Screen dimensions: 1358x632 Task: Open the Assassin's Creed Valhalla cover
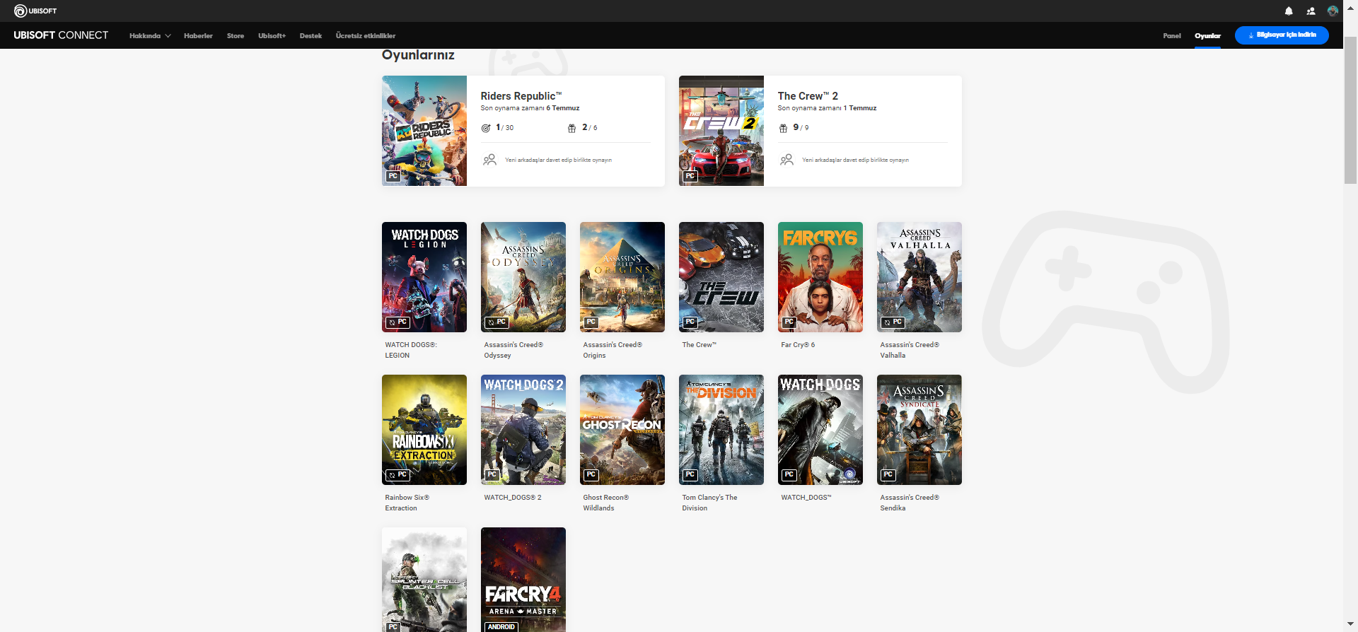pos(919,277)
